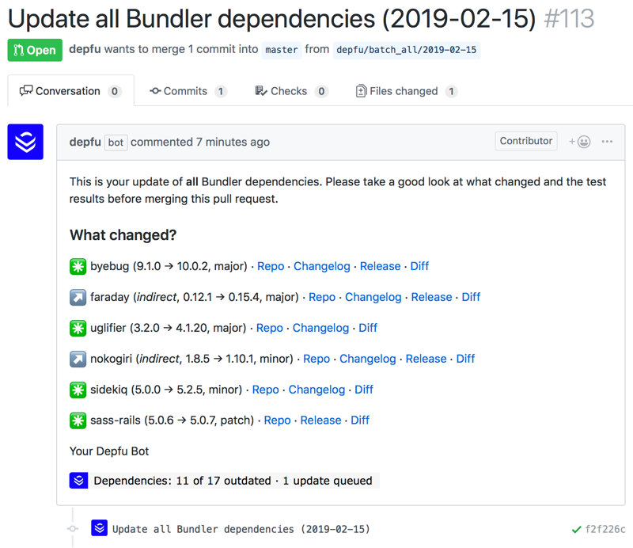
Task: Click the Depfu dependencies status badge
Action: [x=225, y=481]
